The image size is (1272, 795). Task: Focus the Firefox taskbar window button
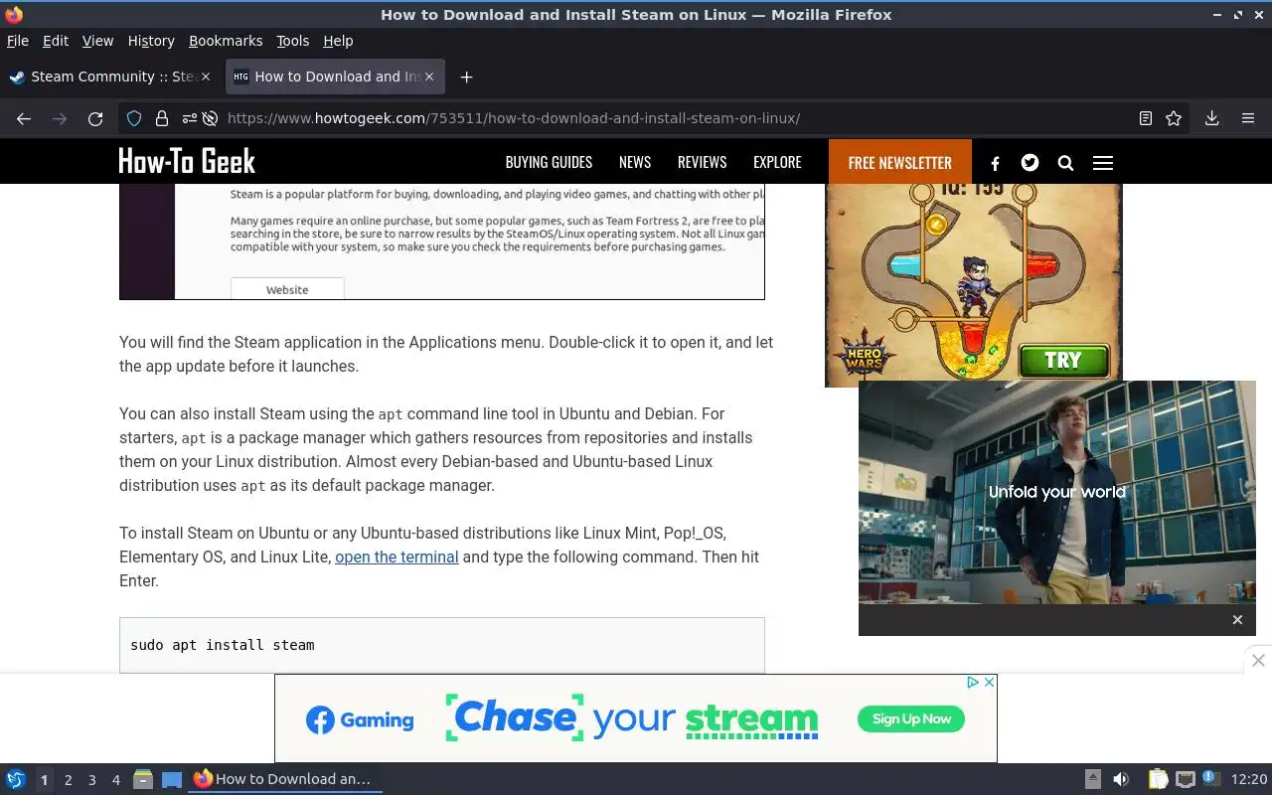[x=285, y=779]
